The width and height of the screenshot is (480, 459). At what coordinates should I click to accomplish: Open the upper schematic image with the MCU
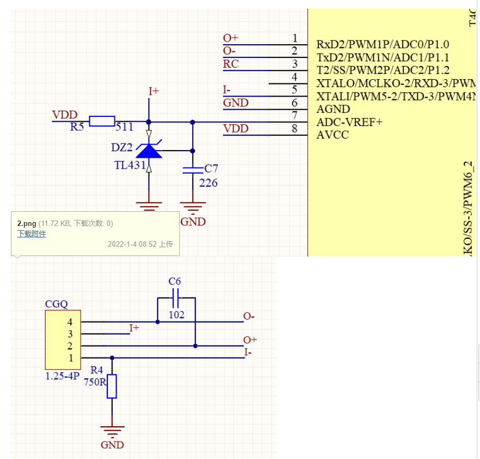pos(244,133)
